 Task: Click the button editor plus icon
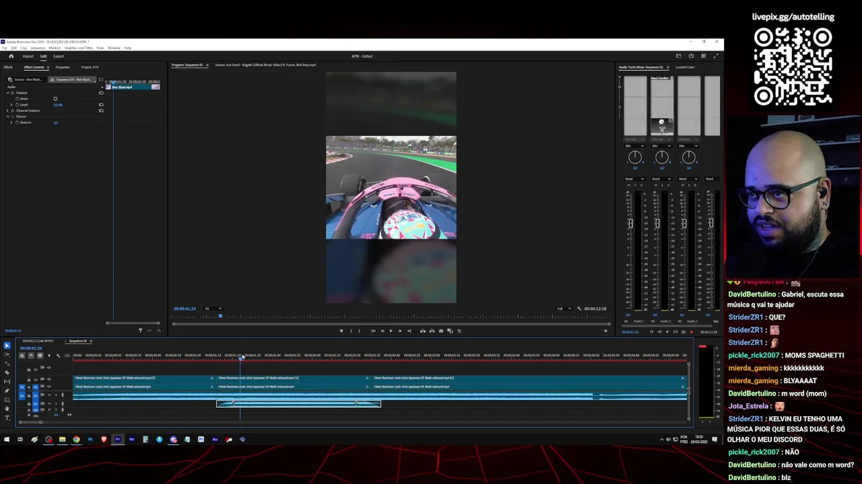605,331
